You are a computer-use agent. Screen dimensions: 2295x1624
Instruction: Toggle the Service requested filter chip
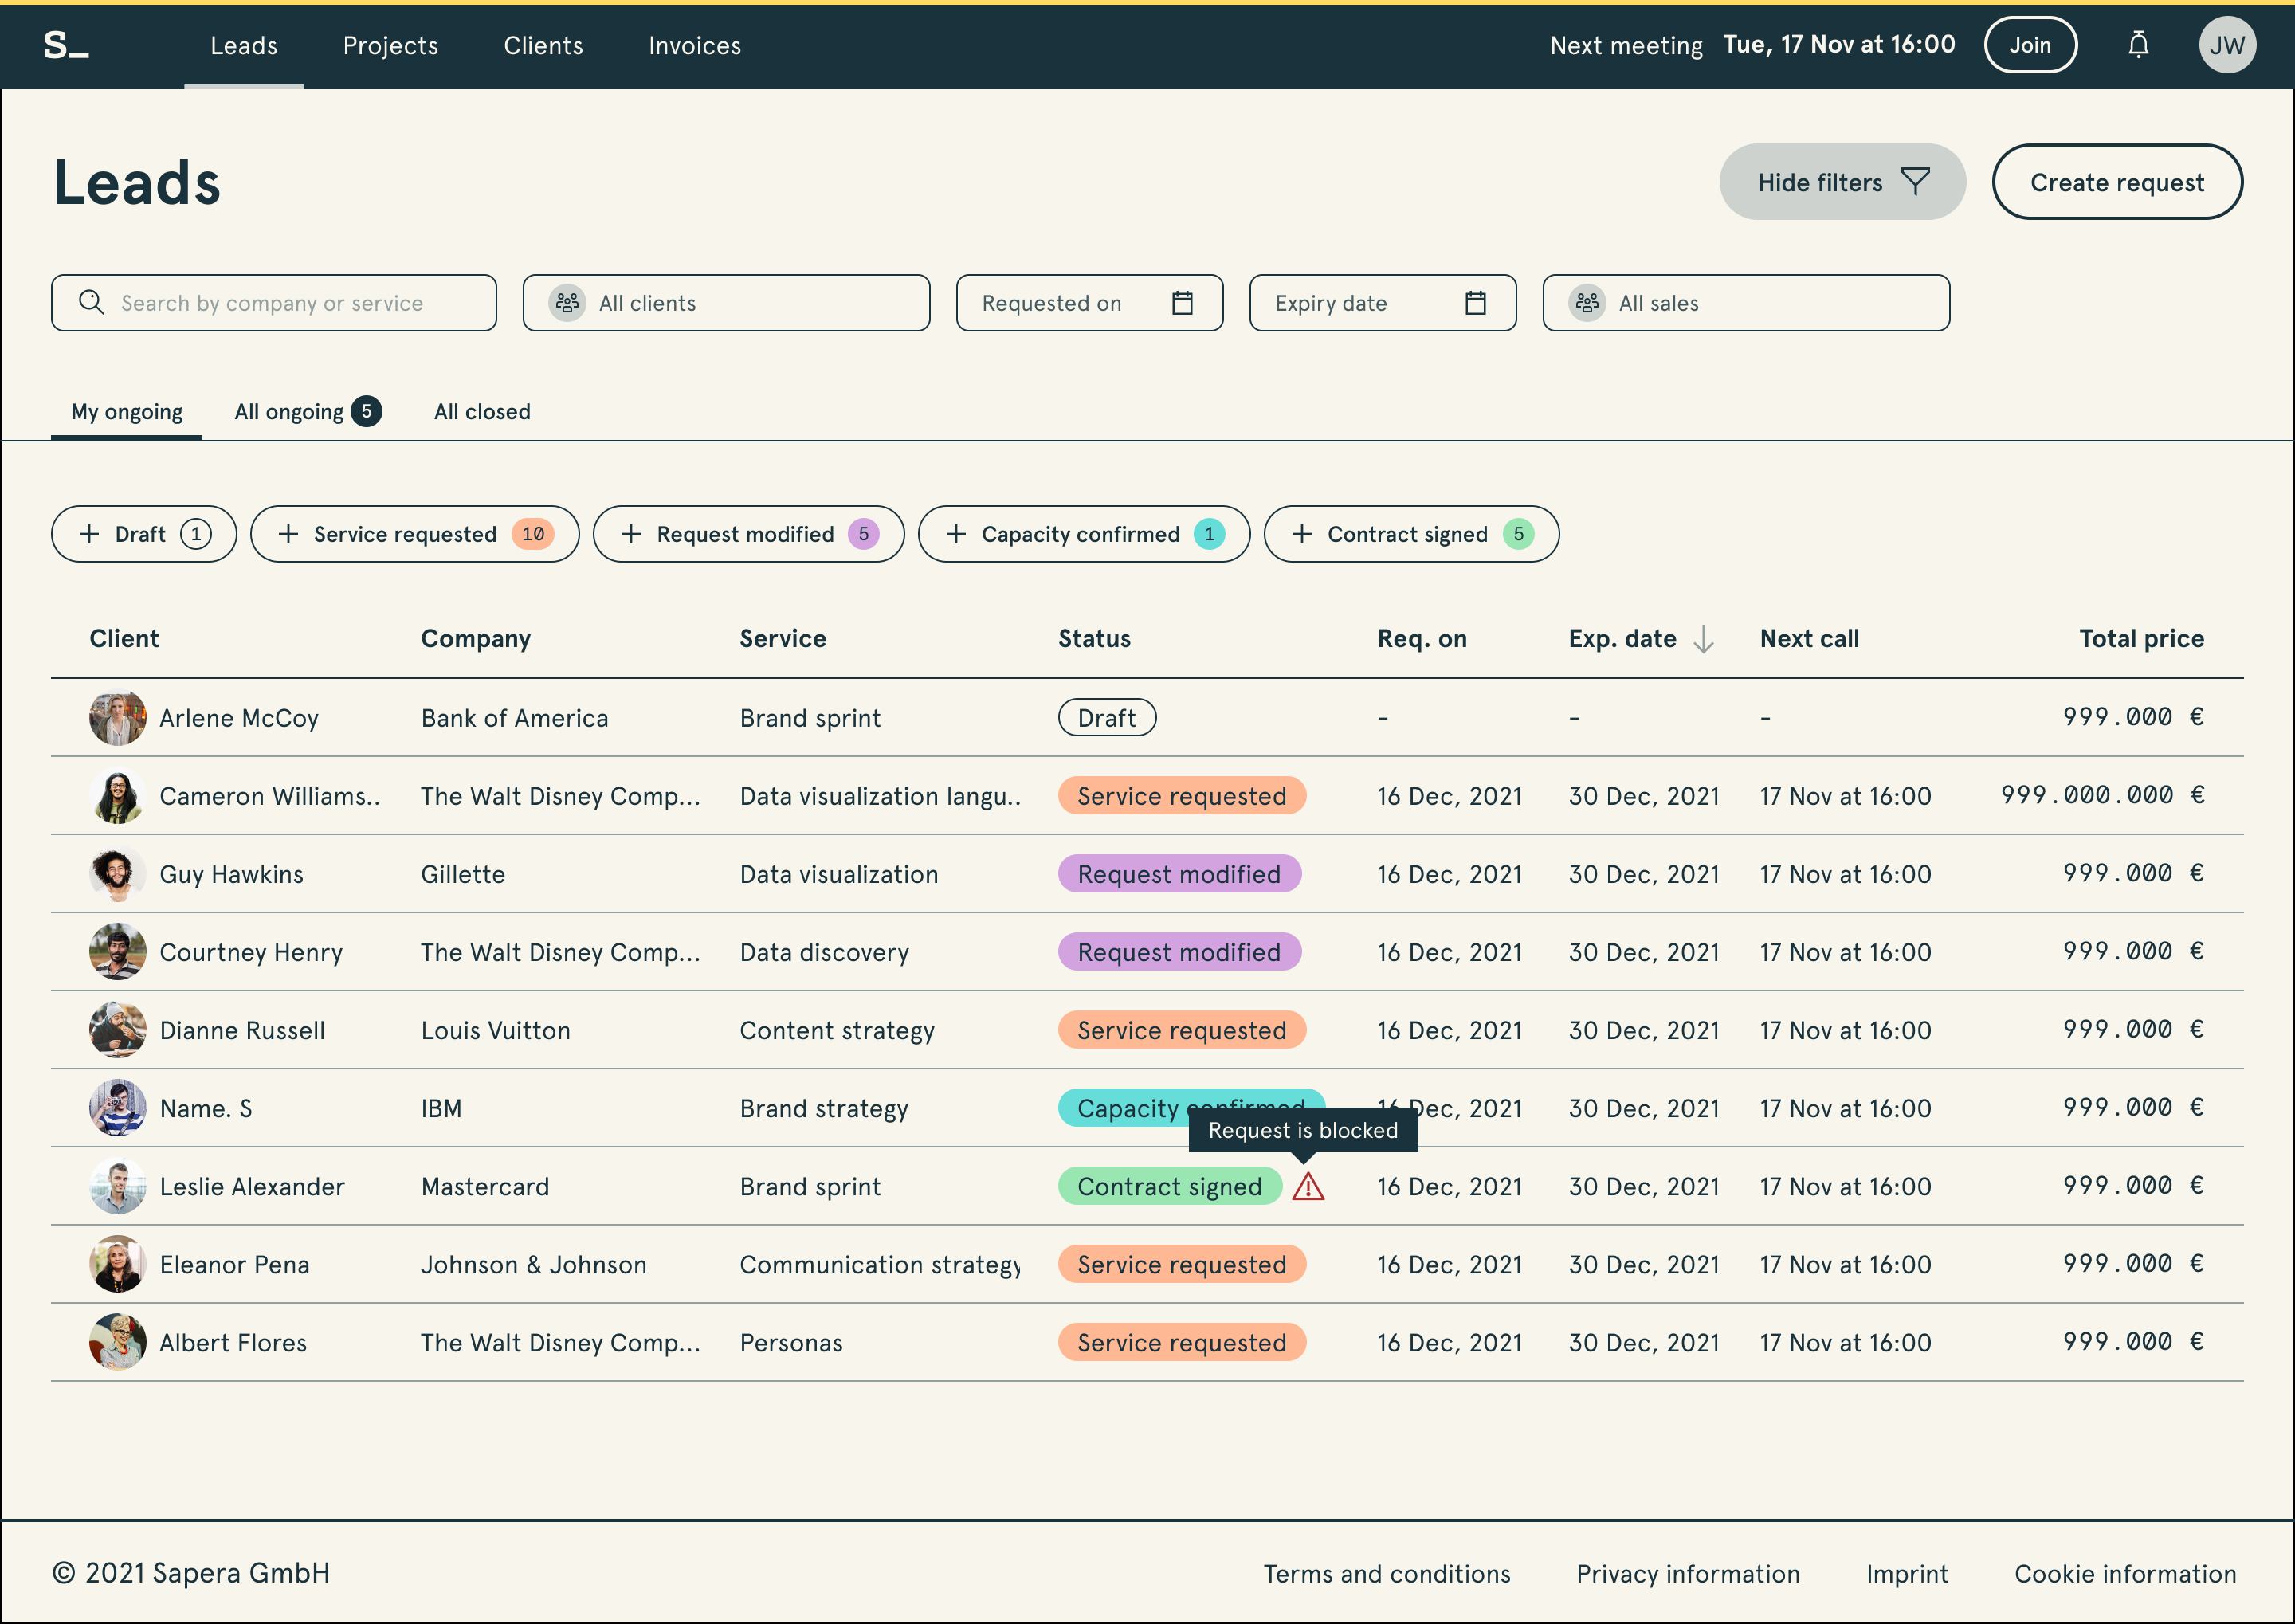pos(414,534)
